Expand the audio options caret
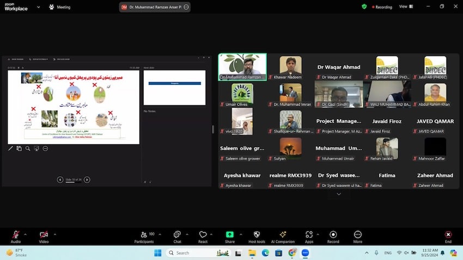Screen dimensions: 463x260 (x=26, y=234)
